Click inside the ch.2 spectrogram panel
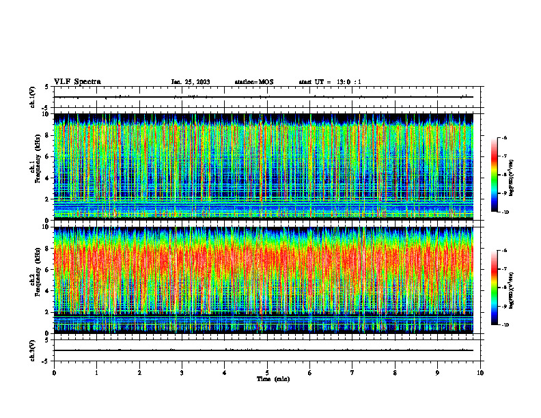Image resolution: width=541 pixels, height=418 pixels. click(x=264, y=280)
